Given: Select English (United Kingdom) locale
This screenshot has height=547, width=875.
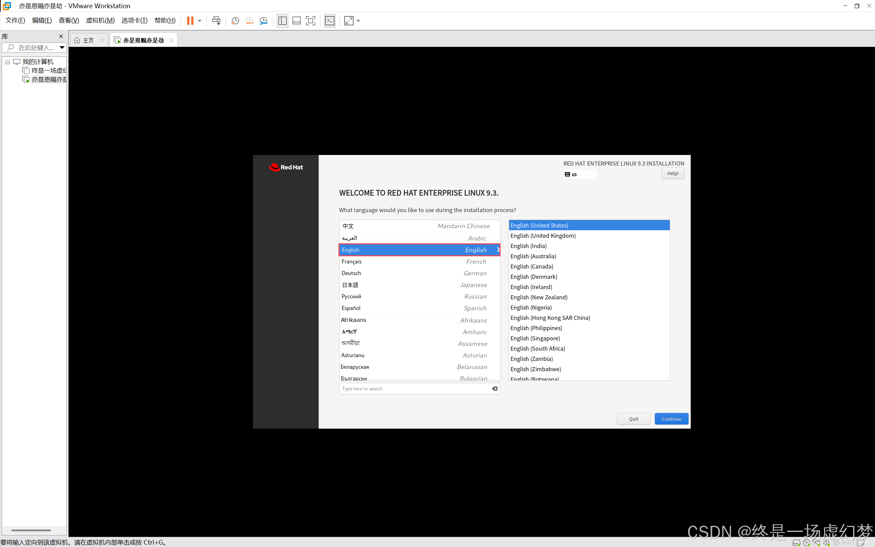Looking at the screenshot, I should point(543,235).
